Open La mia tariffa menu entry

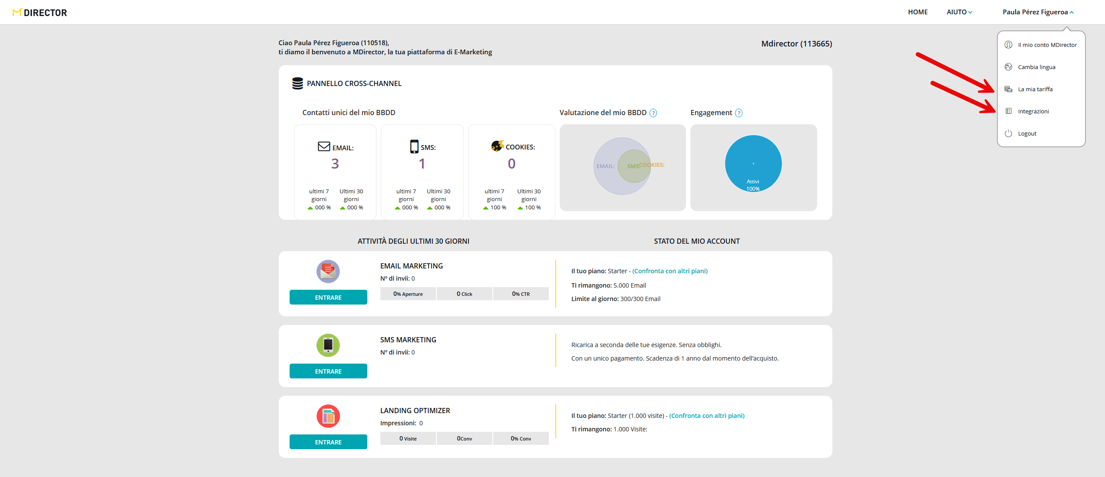1035,89
